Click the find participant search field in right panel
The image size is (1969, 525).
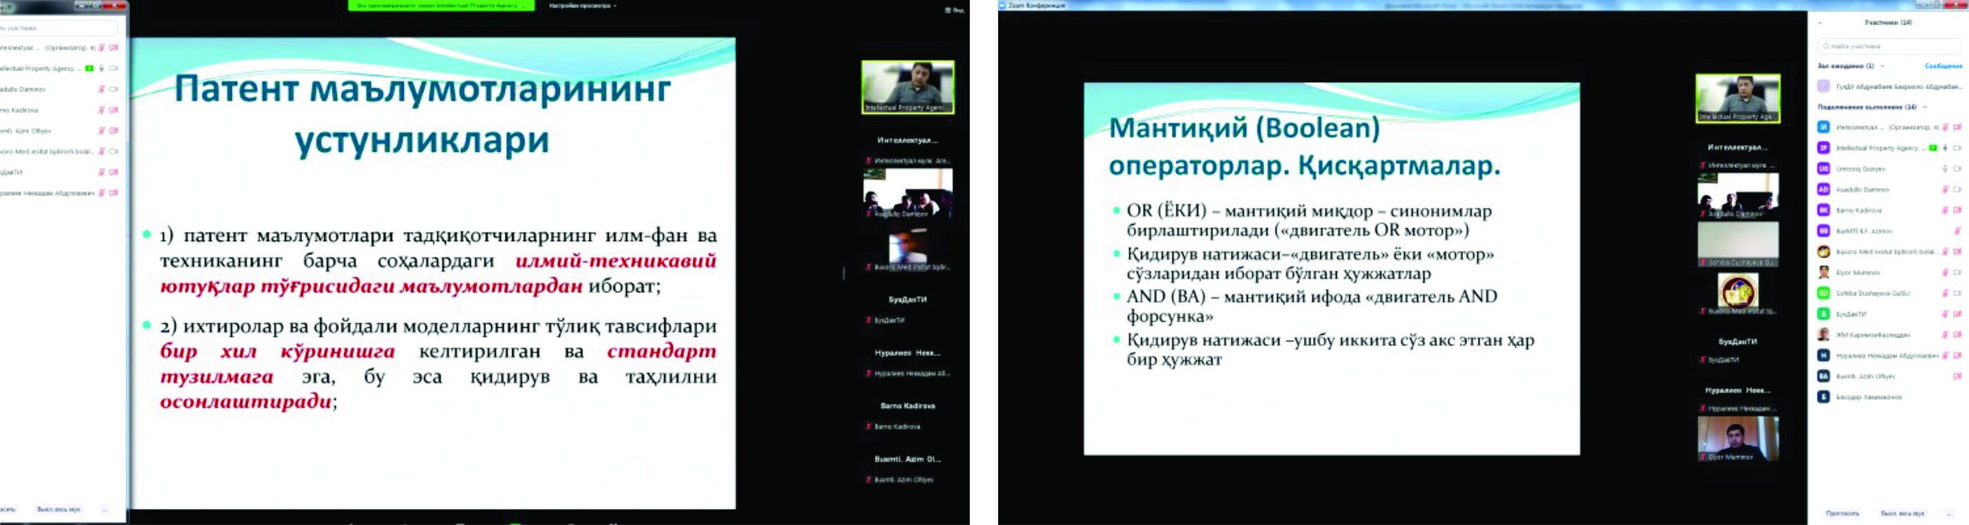pos(1888,47)
